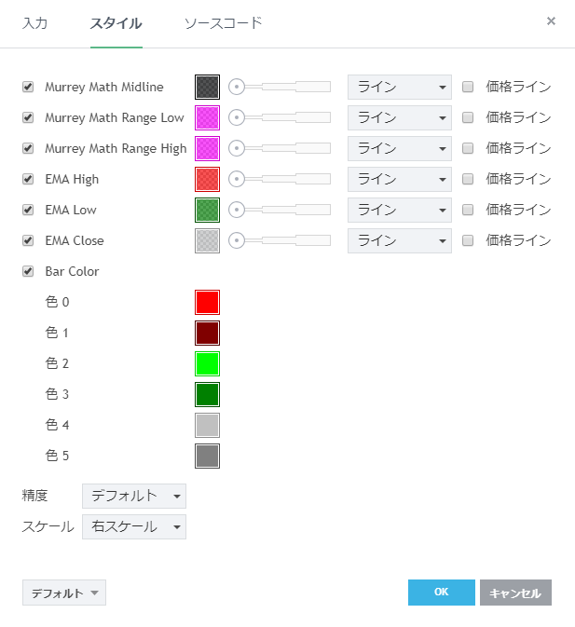The image size is (575, 627).
Task: Click the EMA High red color swatch
Action: [207, 179]
